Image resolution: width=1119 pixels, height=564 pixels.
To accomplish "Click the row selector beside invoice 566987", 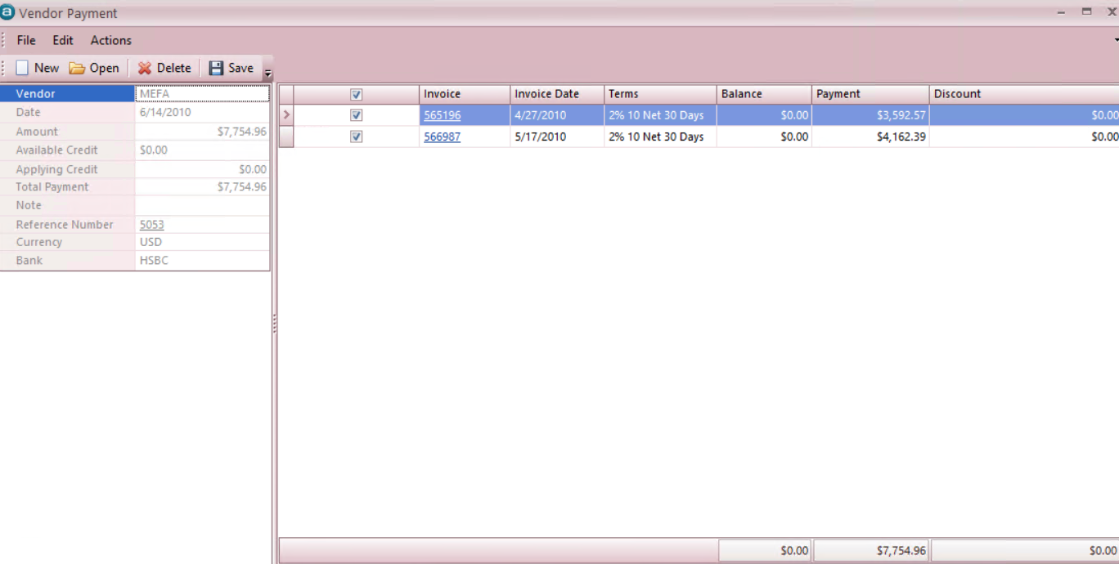I will tap(286, 137).
